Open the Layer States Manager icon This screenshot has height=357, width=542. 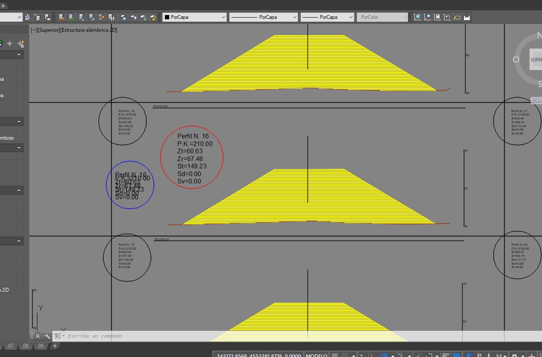pyautogui.click(x=47, y=17)
